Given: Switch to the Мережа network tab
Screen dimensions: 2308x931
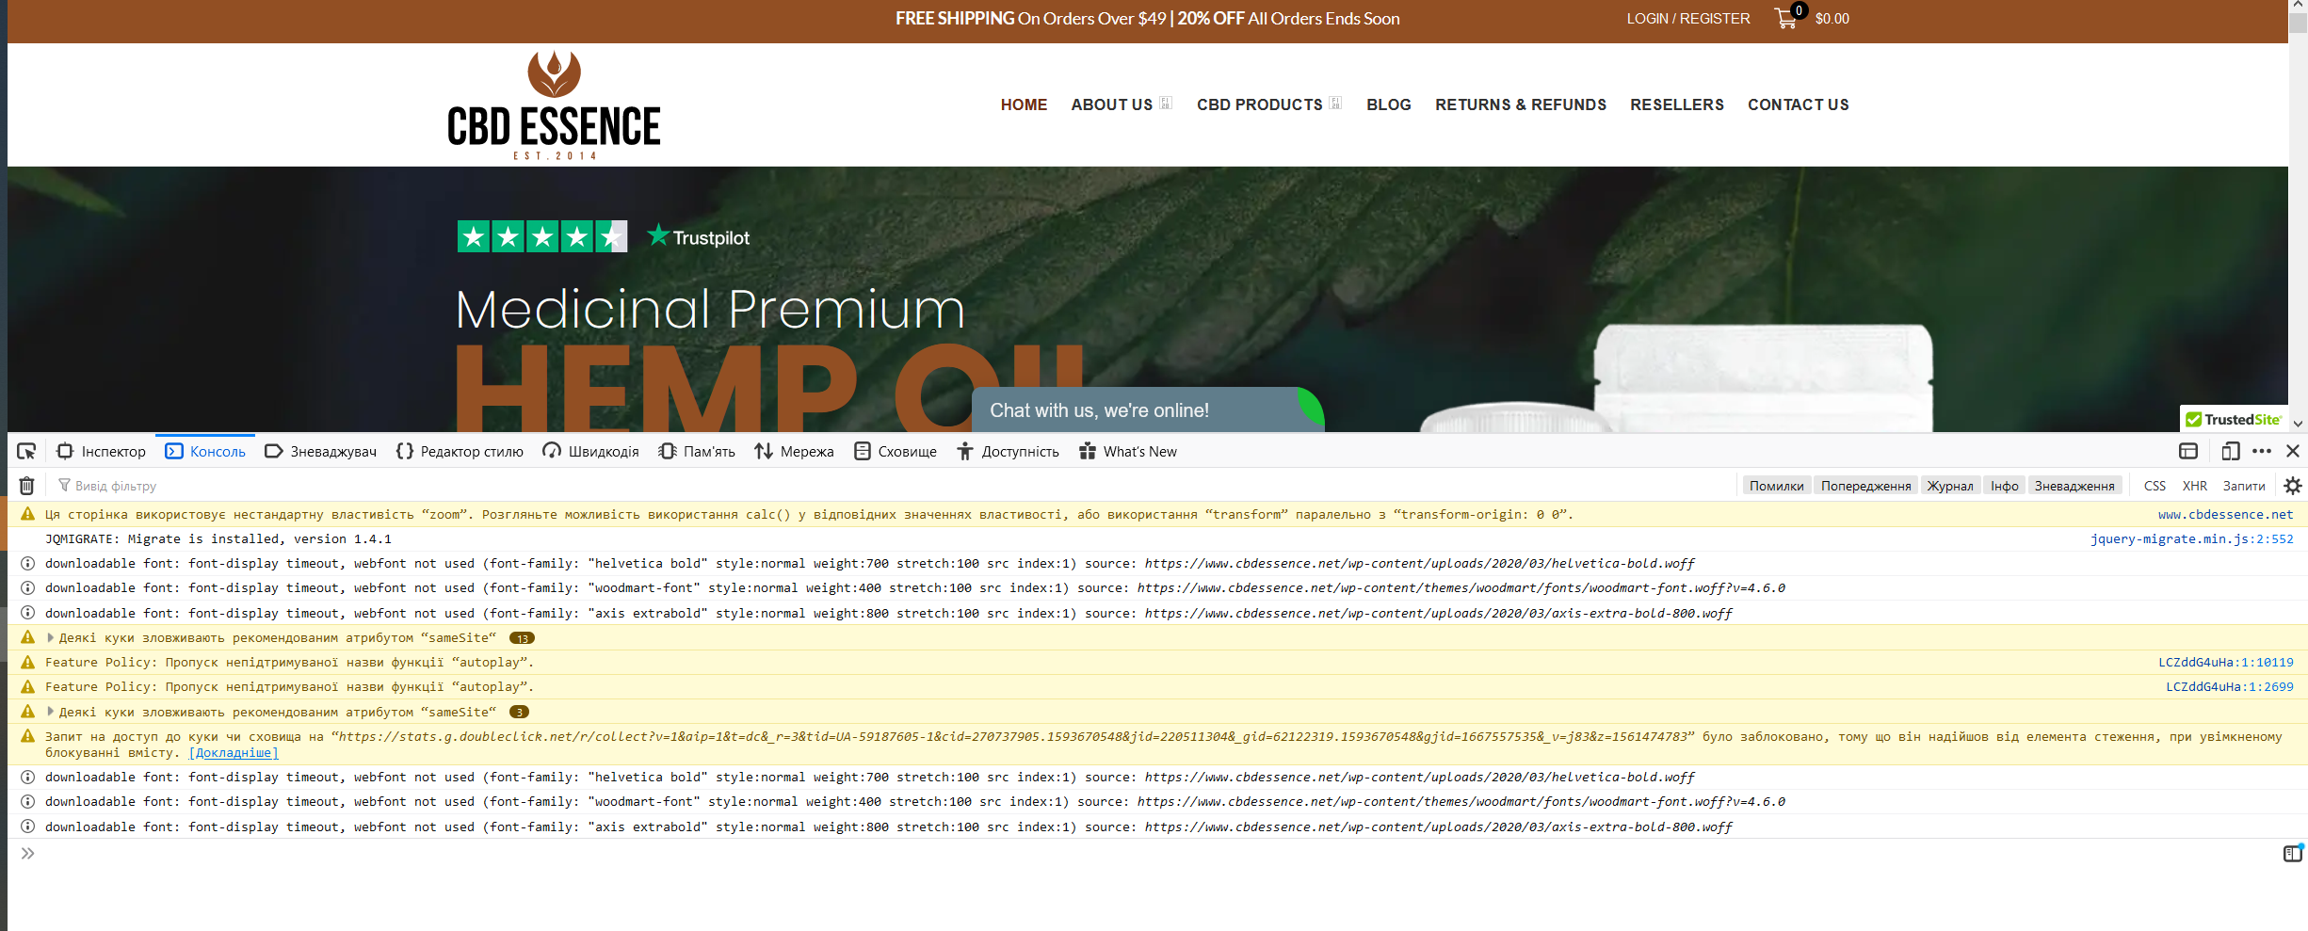Looking at the screenshot, I should pyautogui.click(x=794, y=452).
